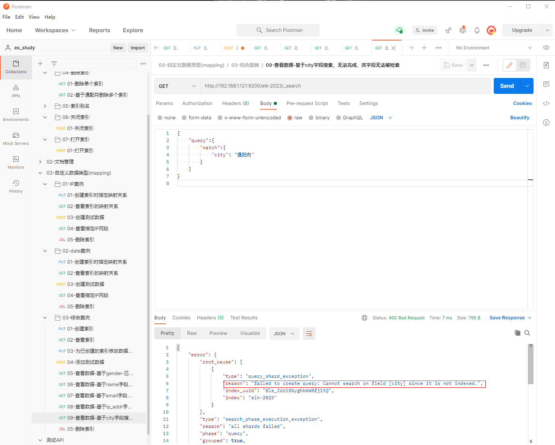
Task: Open the History sidebar icon
Action: 16,186
